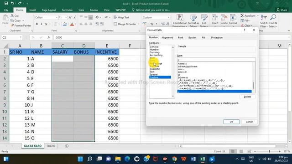
Task: Switch to the Alignment tab in Format Cells
Action: point(167,37)
